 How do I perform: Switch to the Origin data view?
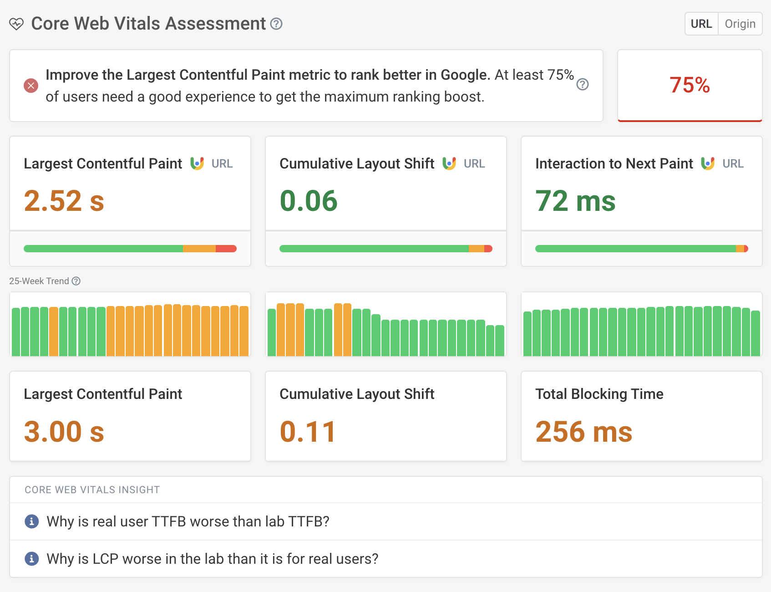pos(740,24)
